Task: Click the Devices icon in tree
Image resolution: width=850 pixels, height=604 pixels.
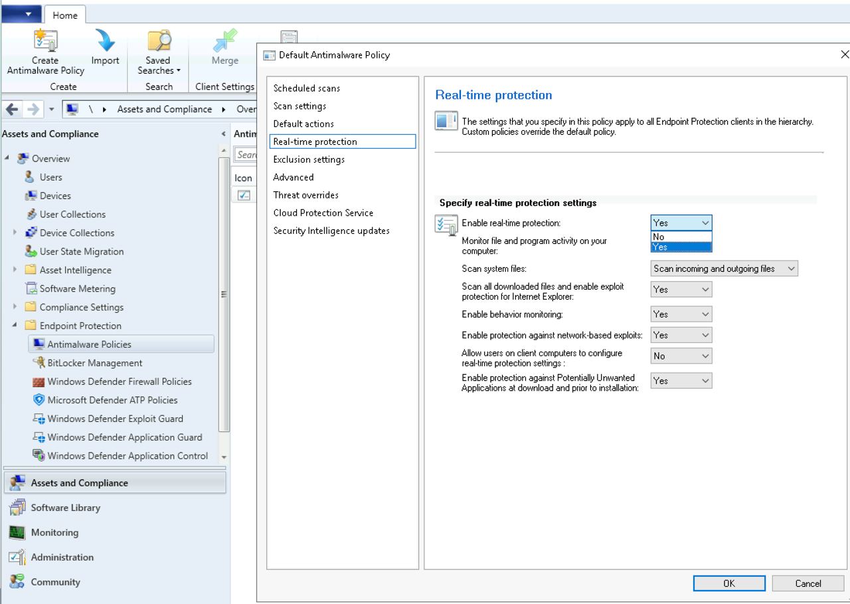Action: [x=30, y=195]
